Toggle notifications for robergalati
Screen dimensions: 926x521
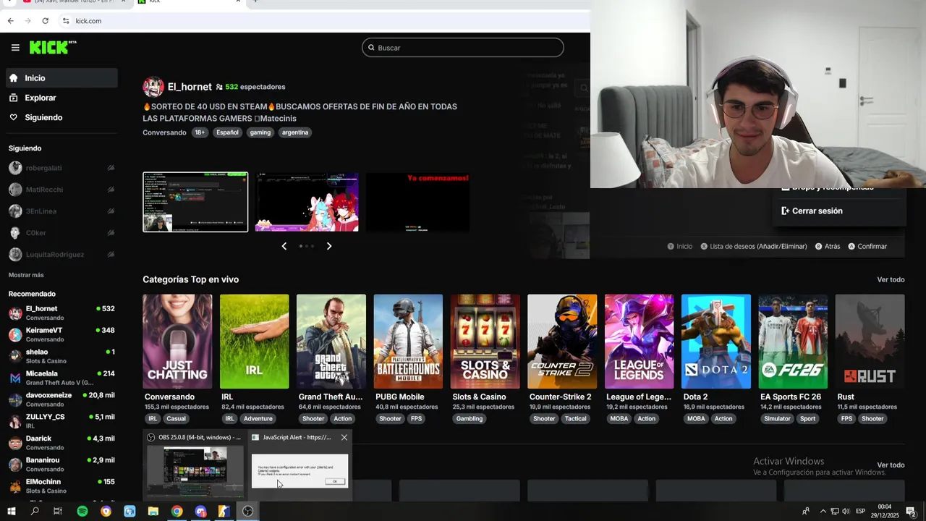(x=111, y=168)
